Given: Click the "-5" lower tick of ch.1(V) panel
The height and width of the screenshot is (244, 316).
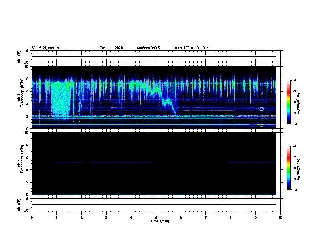Looking at the screenshot, I should (27, 63).
